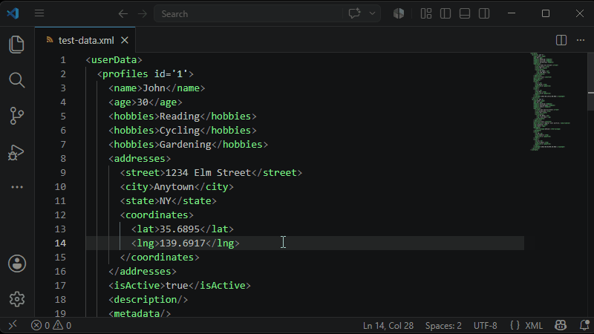Click the opening coordinates tag

(x=157, y=215)
